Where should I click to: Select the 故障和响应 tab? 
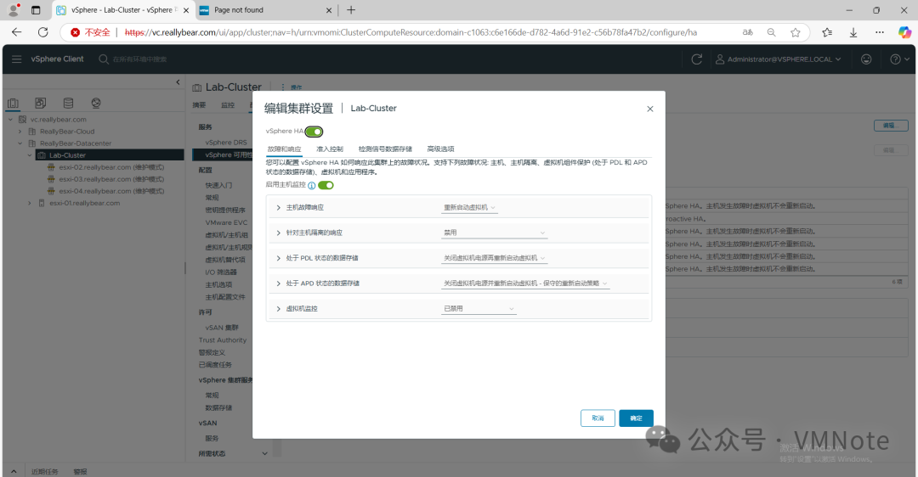[284, 149]
